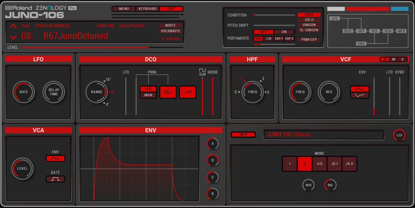Click the chorus NOS knob
Image resolution: width=415 pixels, height=208 pixels.
click(308, 185)
